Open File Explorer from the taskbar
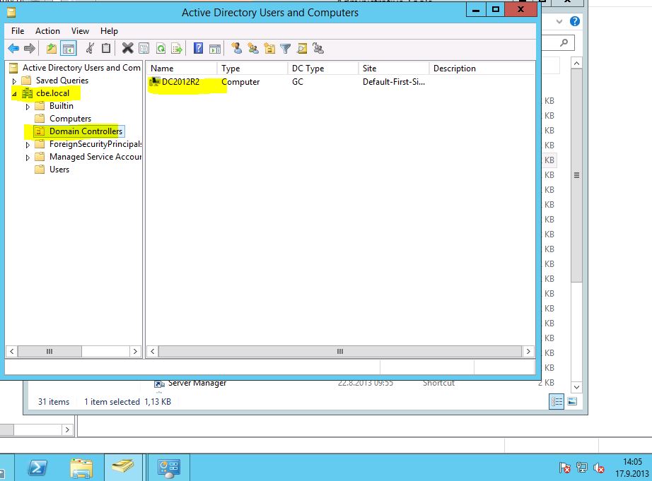652x481 pixels. tap(81, 468)
